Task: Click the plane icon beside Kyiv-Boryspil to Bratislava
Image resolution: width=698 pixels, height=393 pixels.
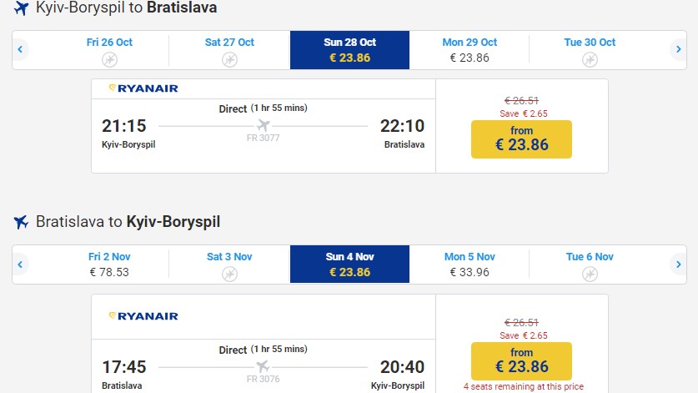Action: click(21, 8)
